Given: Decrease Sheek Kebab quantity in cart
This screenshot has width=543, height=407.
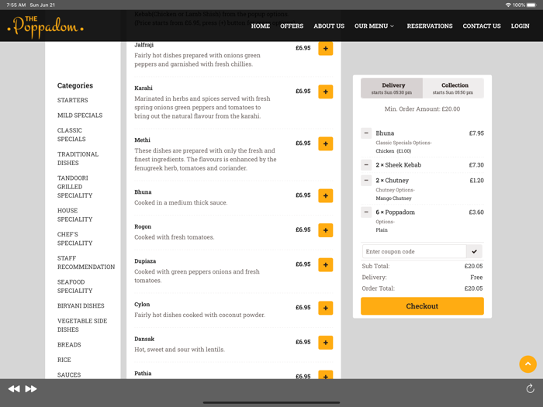Looking at the screenshot, I should click(366, 164).
